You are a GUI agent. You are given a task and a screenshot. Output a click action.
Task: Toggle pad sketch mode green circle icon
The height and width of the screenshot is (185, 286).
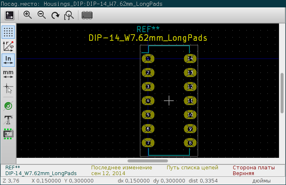coord(8,106)
